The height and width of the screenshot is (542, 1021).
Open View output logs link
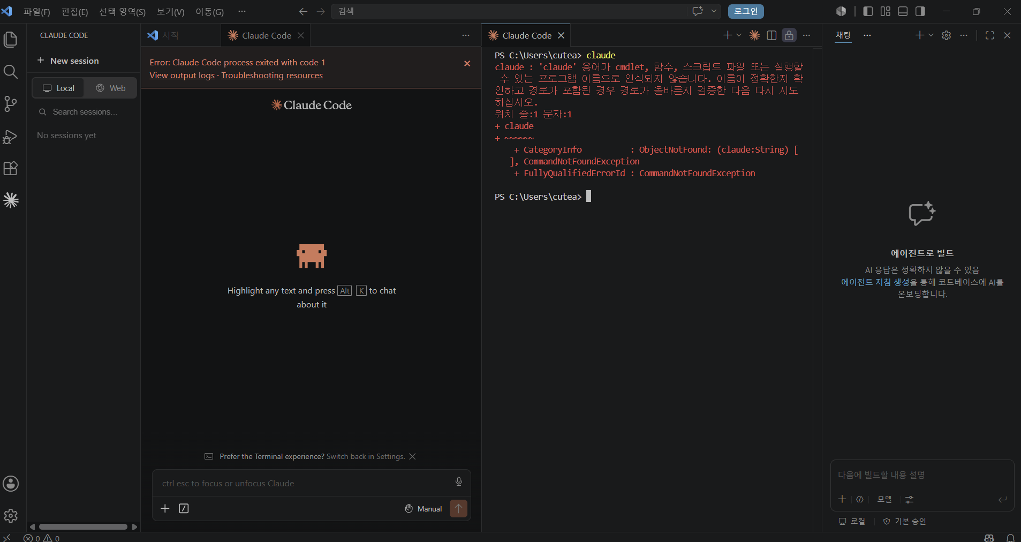click(x=182, y=76)
